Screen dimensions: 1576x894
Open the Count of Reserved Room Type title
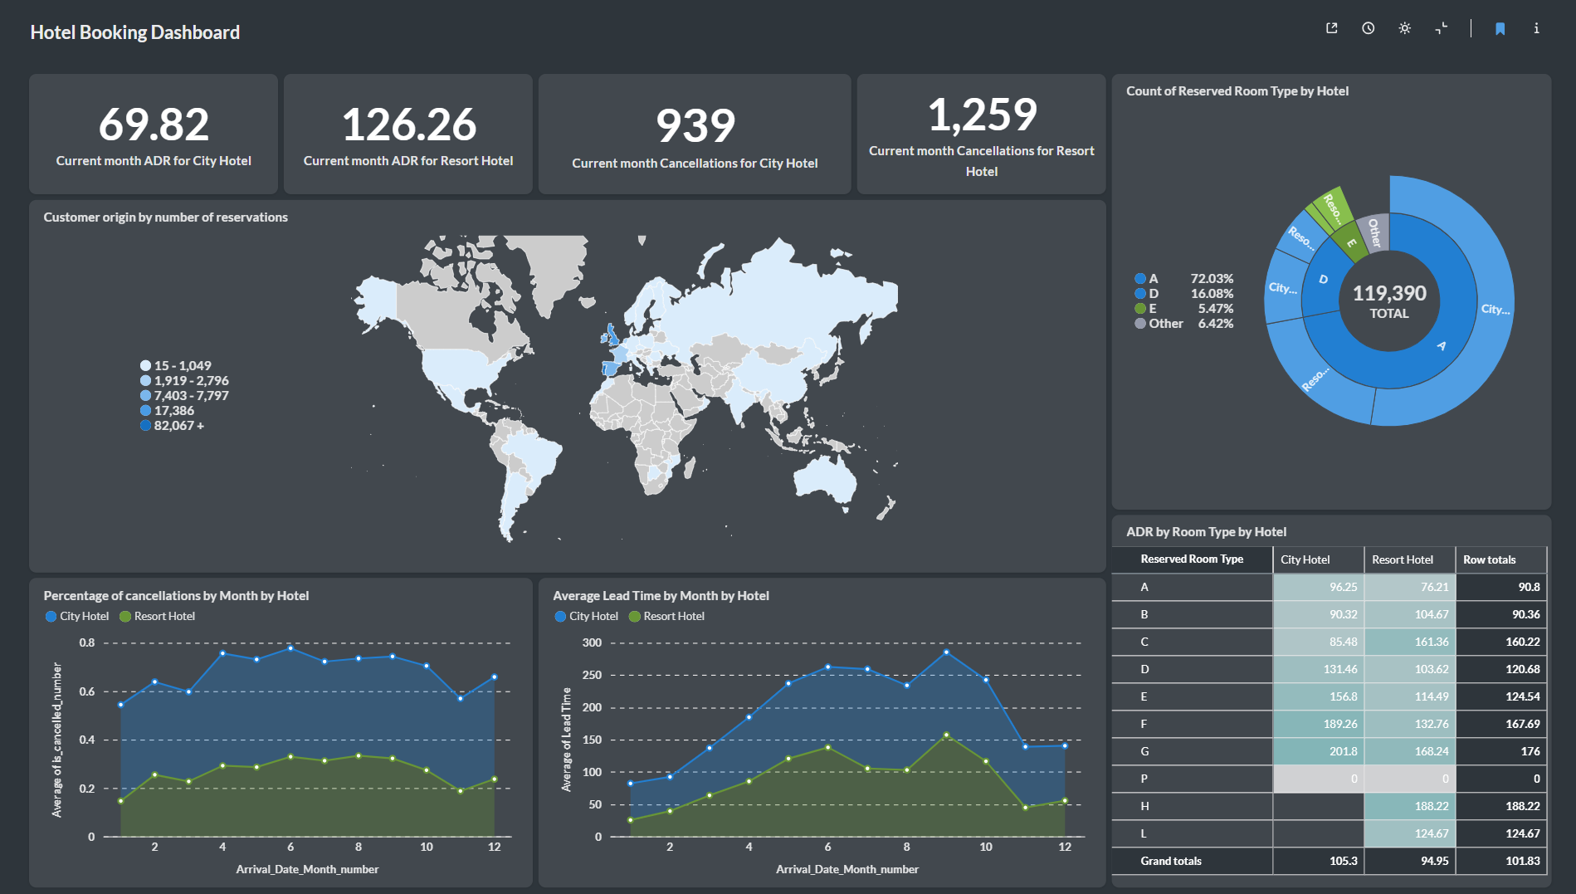tap(1237, 91)
